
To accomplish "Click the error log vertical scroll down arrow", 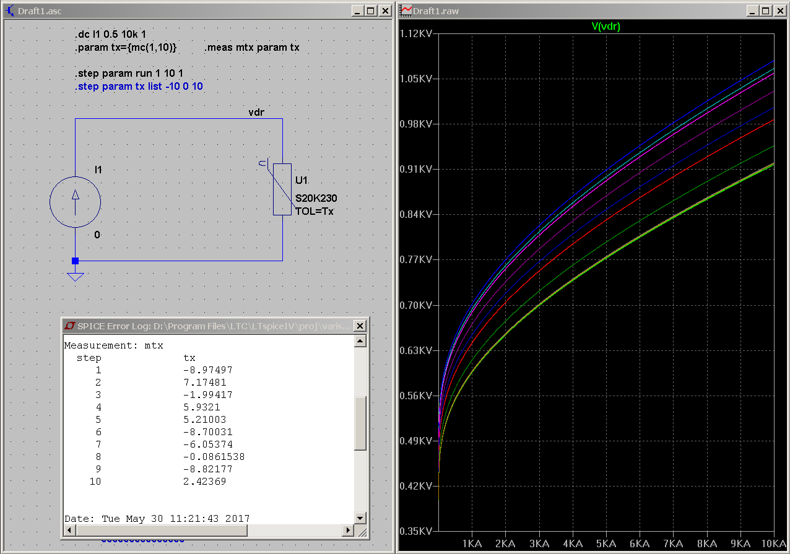I will coord(360,518).
